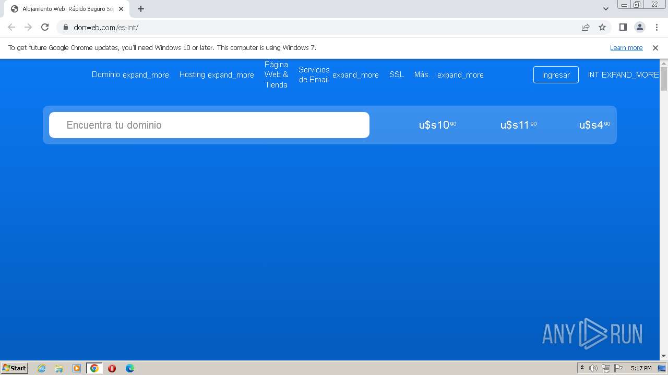Switch to Chrome taskbar icon
The image size is (668, 375).
click(x=94, y=368)
